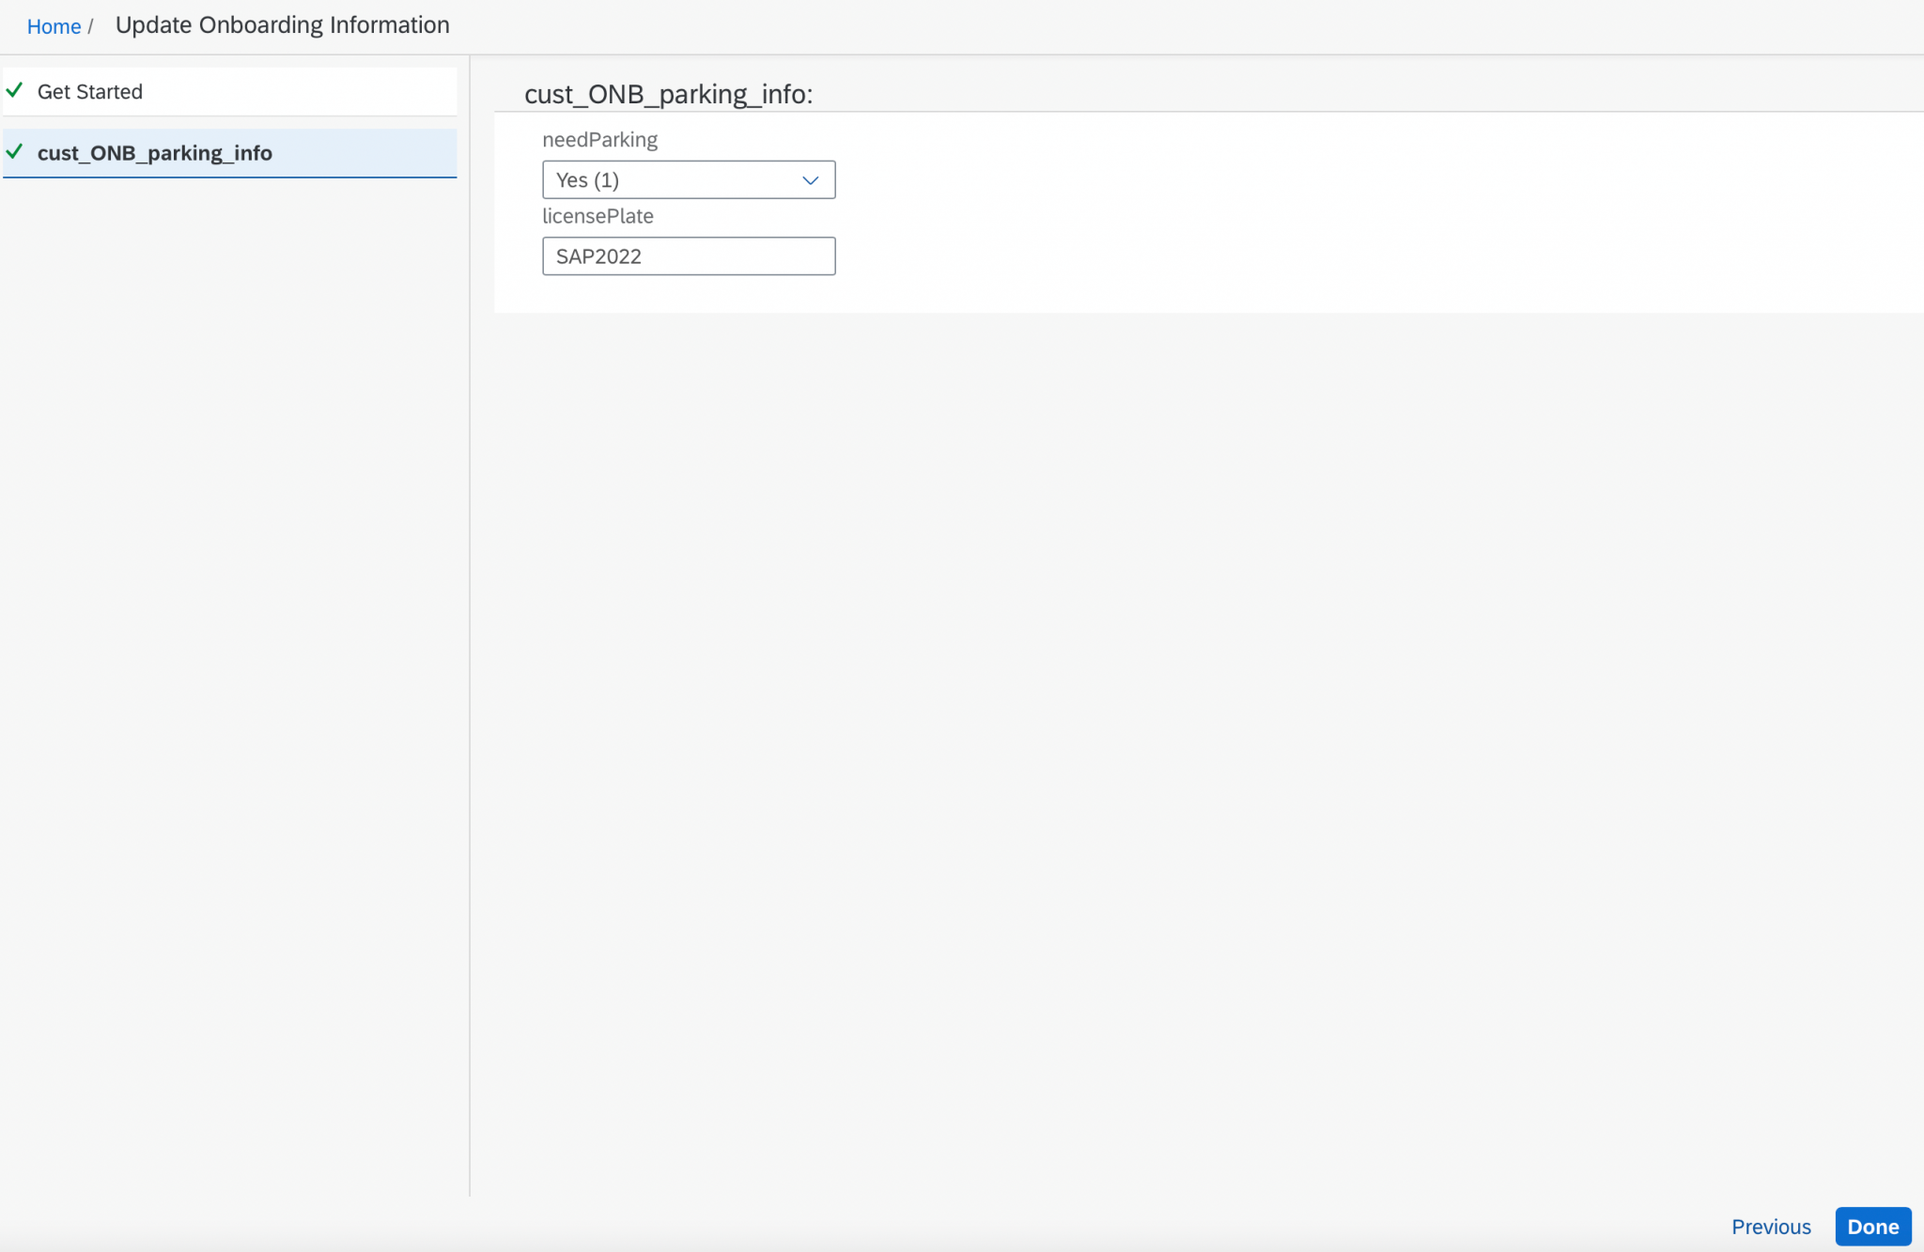The image size is (1924, 1252).
Task: Click the cust_ONB_parking_info section heading
Action: tap(668, 94)
